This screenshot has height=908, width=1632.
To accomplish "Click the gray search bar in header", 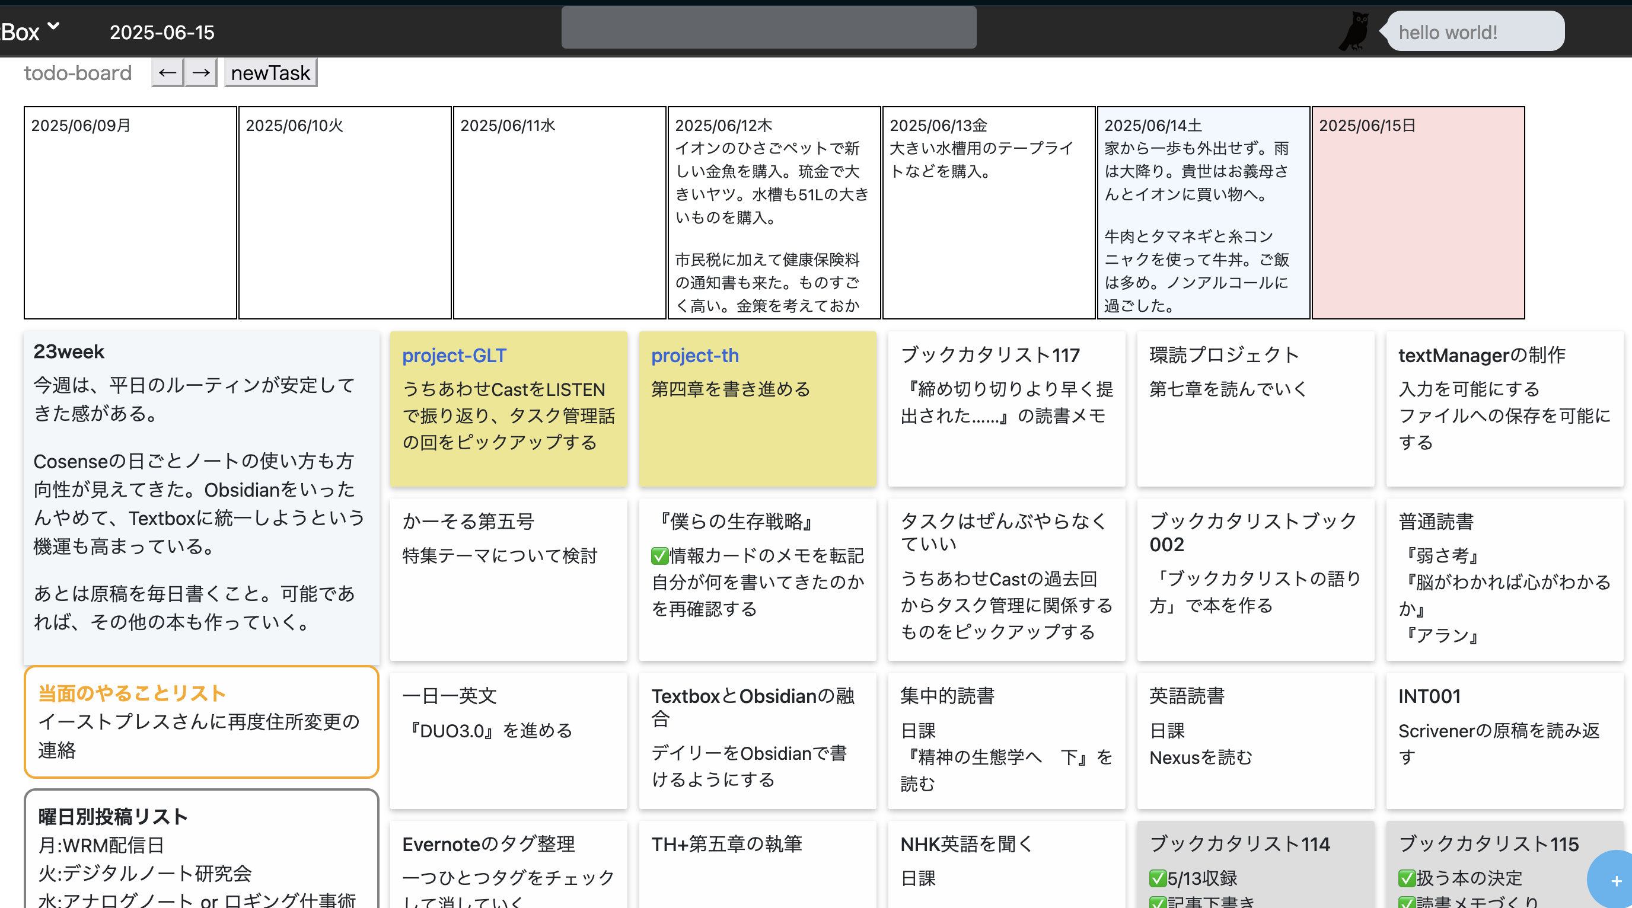I will pyautogui.click(x=769, y=28).
